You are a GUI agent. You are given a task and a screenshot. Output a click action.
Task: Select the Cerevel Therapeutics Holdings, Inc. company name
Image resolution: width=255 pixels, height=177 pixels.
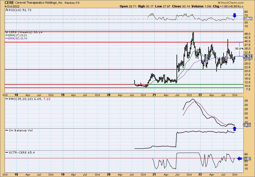pos(39,3)
